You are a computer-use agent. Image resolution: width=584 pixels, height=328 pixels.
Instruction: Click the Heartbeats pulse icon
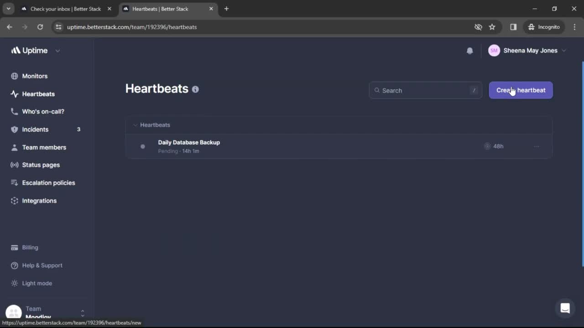(15, 94)
